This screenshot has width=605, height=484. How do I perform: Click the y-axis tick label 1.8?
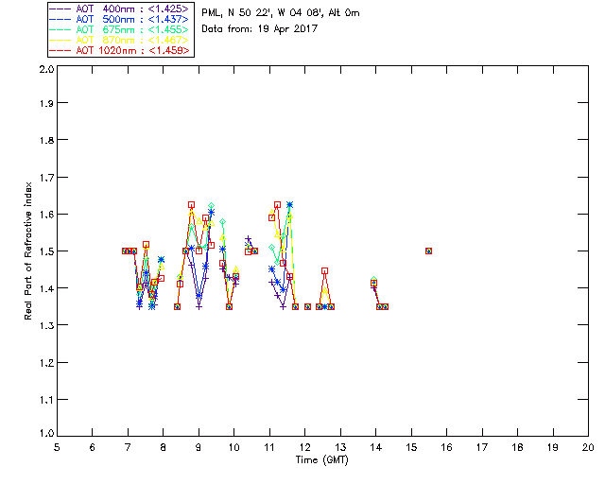[46, 140]
